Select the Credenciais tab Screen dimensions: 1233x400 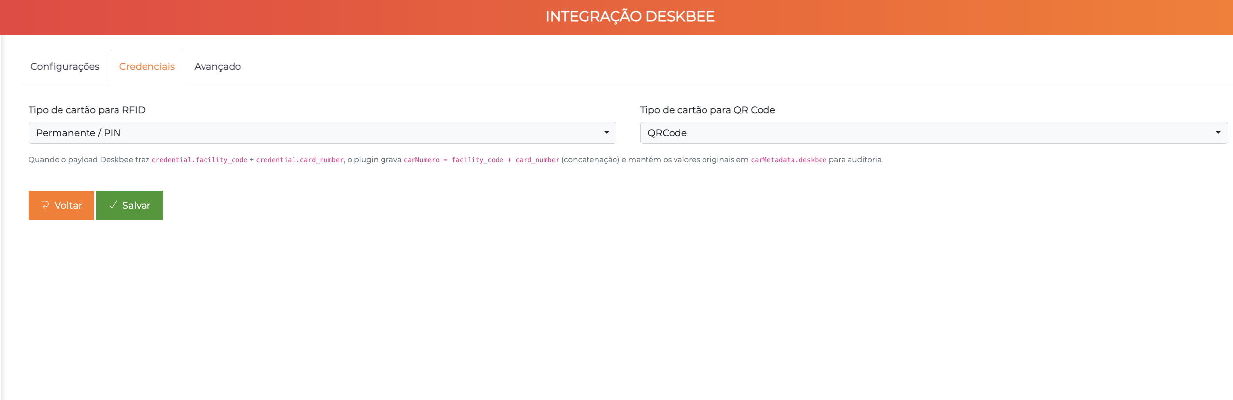click(x=147, y=66)
